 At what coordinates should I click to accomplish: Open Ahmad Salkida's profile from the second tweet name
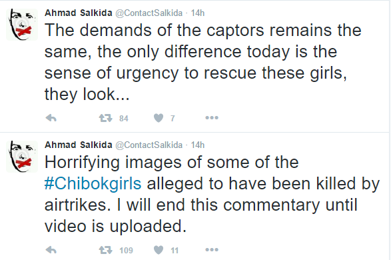[79, 145]
